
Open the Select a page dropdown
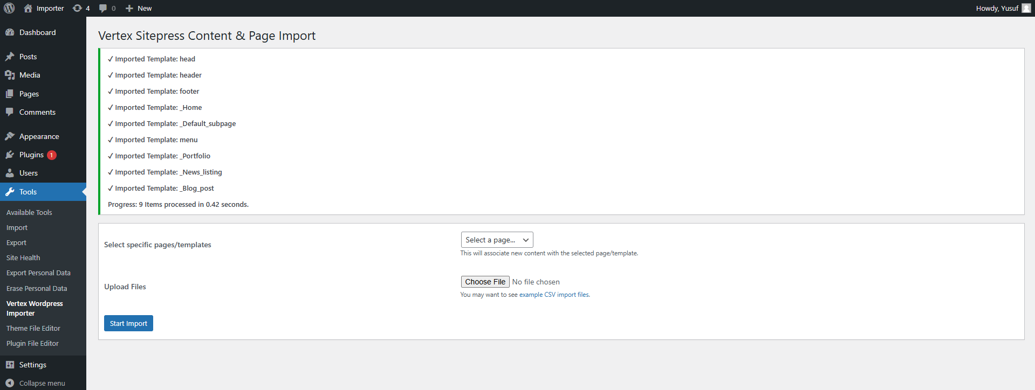tap(497, 240)
